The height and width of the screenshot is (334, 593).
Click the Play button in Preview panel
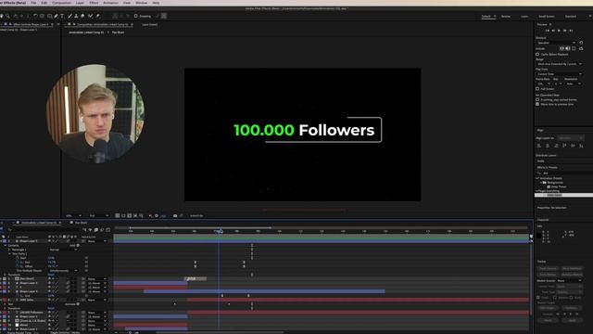559,31
